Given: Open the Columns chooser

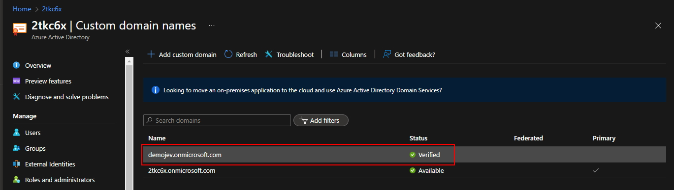Looking at the screenshot, I should pyautogui.click(x=354, y=54).
